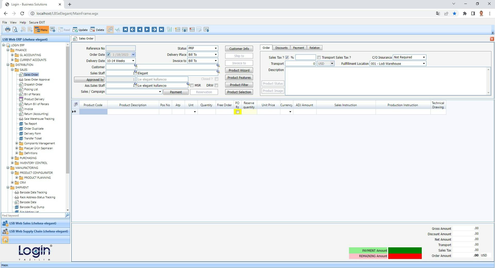Viewport: 495px width, 268px height.
Task: Open the Secure EXIT menu
Action: [37, 22]
